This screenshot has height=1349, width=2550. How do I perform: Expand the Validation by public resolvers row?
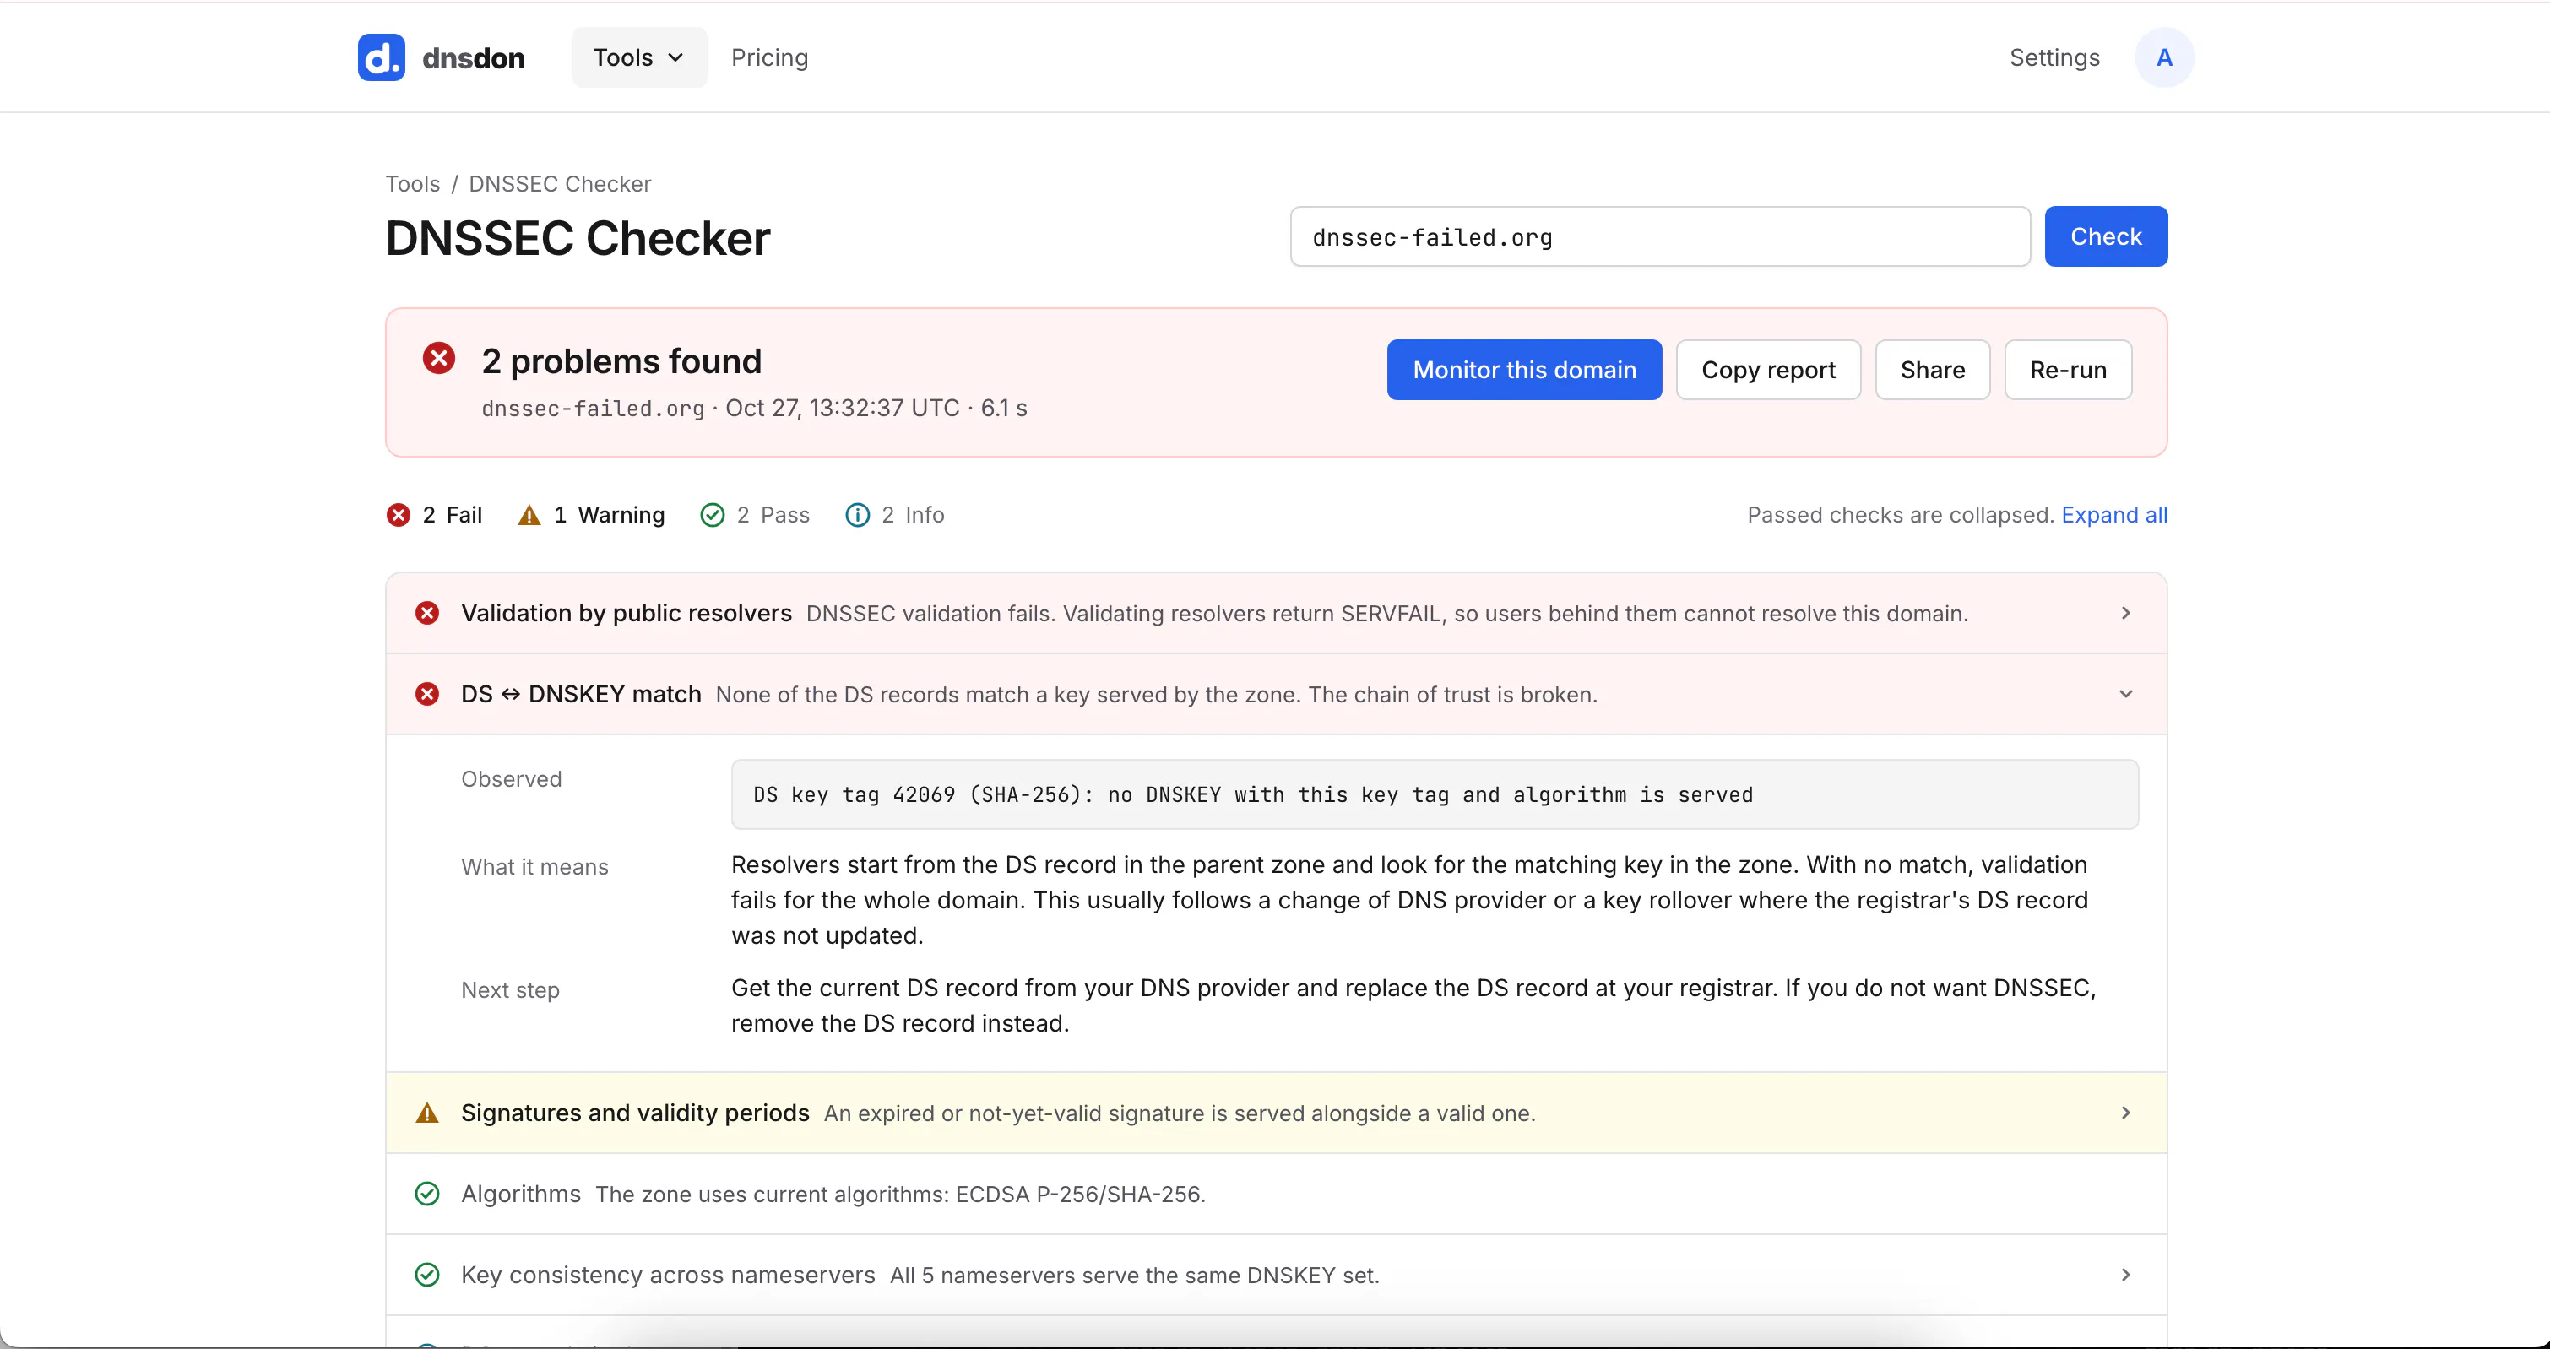1276,613
